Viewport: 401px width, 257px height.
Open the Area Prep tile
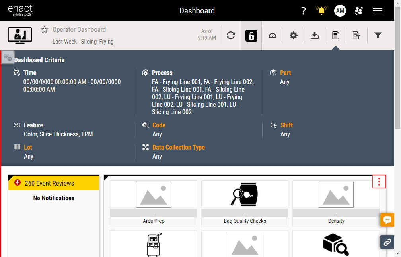point(154,203)
